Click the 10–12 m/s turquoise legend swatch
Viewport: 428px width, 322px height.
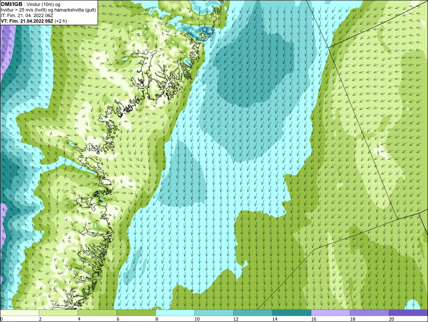[x=214, y=313]
